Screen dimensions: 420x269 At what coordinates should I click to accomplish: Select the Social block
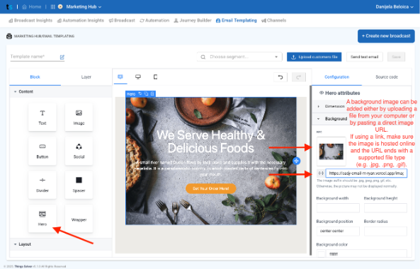pos(79,151)
